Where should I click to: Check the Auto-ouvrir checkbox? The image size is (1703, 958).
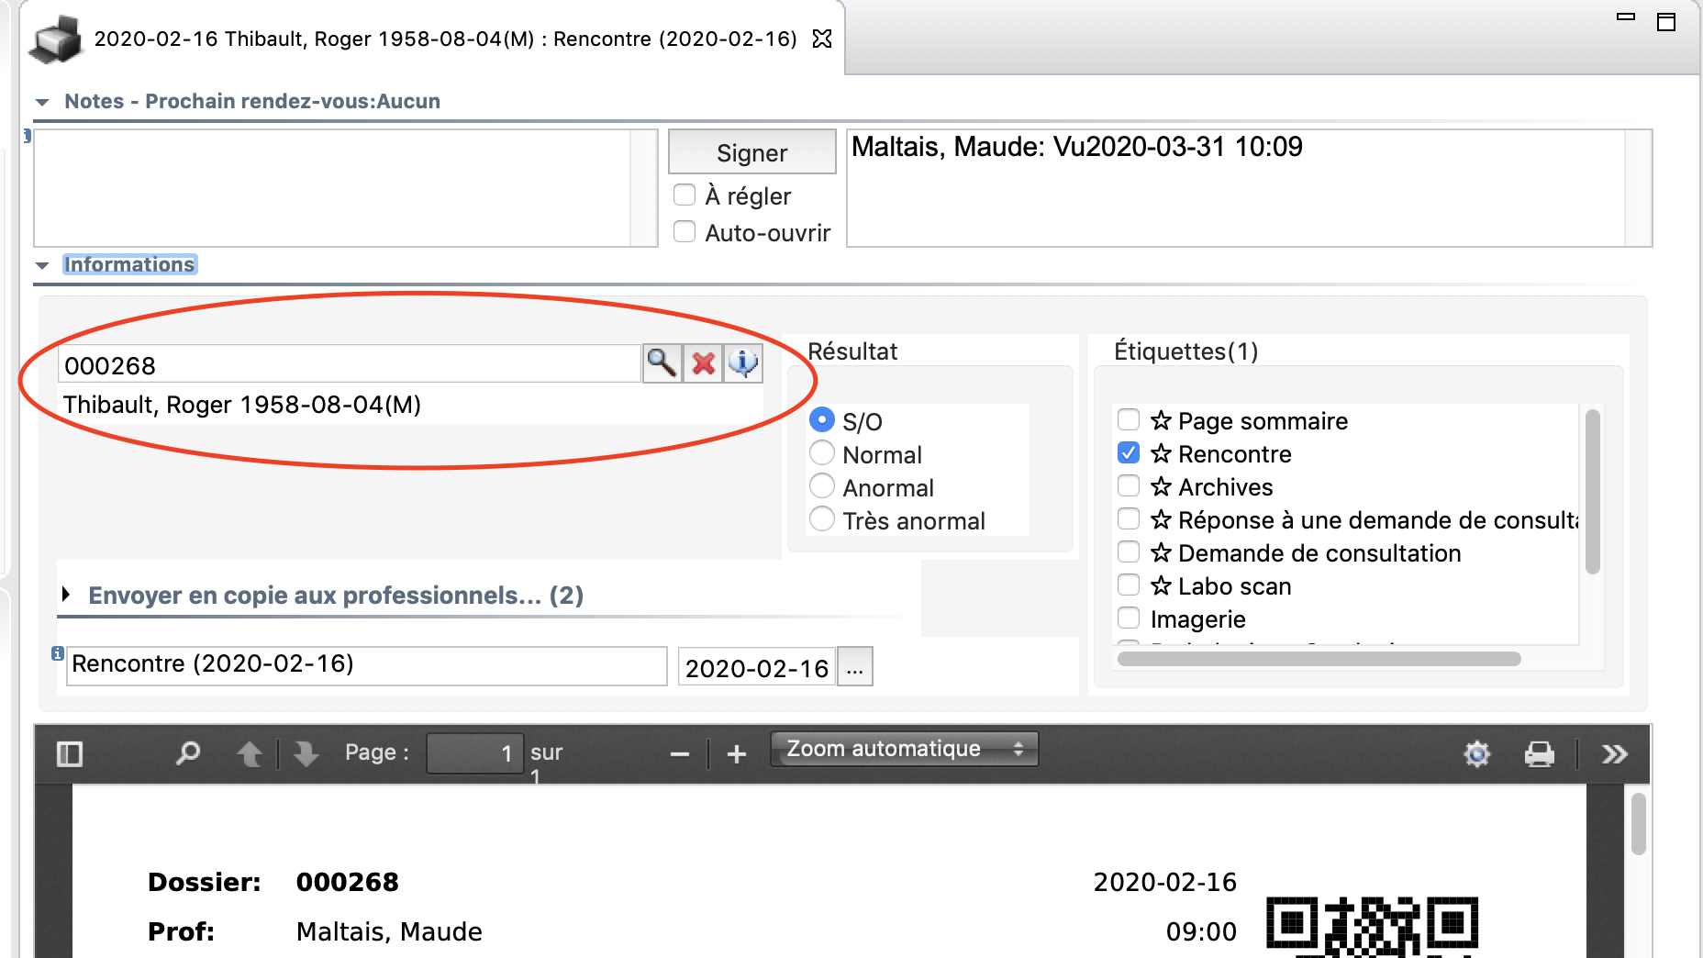(x=685, y=232)
